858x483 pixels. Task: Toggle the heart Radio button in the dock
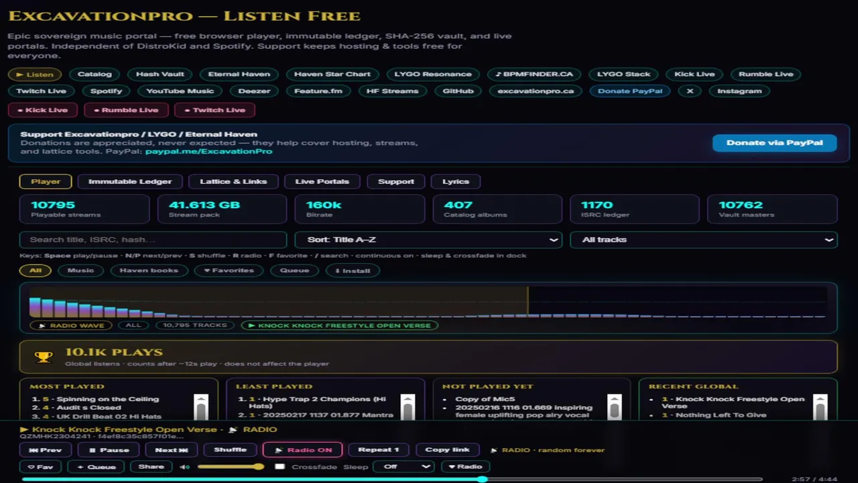pyautogui.click(x=465, y=467)
